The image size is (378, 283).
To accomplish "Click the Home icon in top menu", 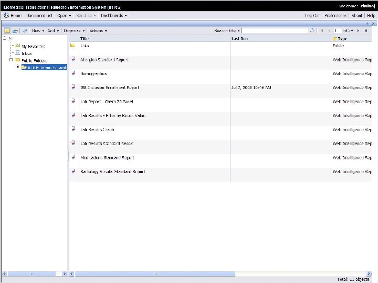I will [x=6, y=15].
